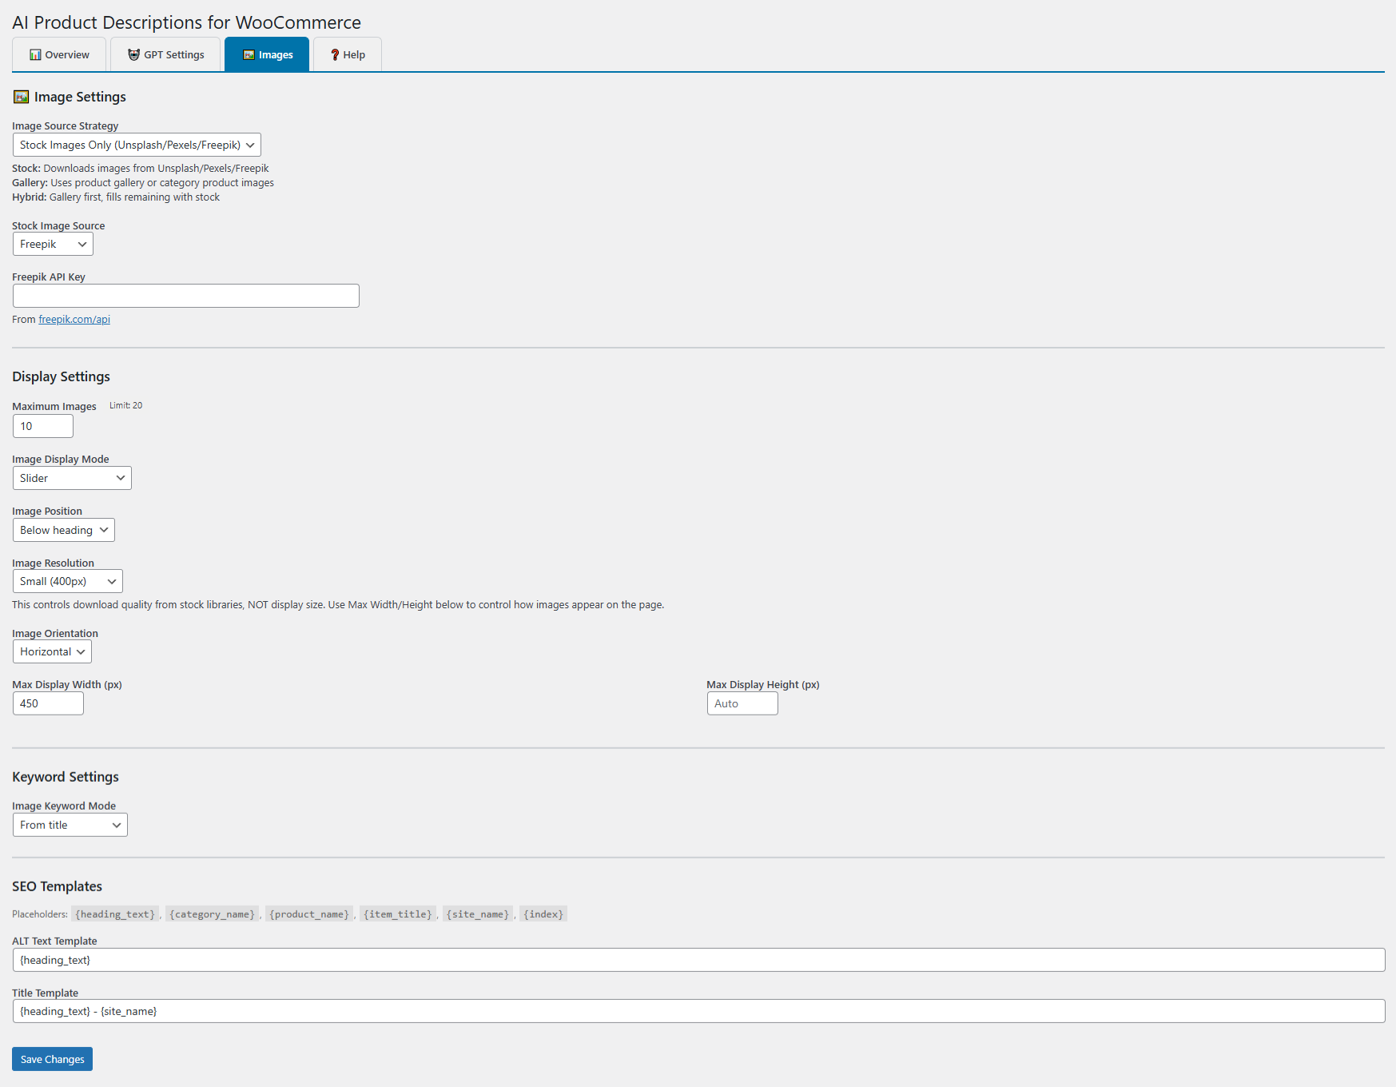Click the GPT Settings shield icon
The image size is (1396, 1087).
pos(133,54)
